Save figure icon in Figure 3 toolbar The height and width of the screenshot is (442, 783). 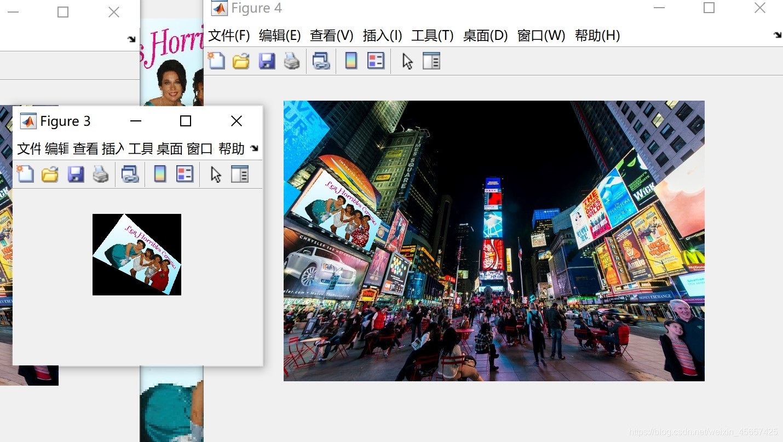tap(76, 174)
